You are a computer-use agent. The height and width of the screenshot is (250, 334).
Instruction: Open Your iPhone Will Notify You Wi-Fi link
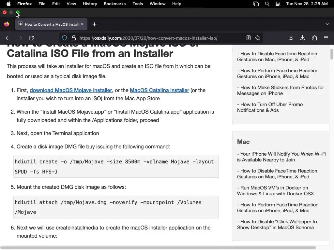(281, 157)
